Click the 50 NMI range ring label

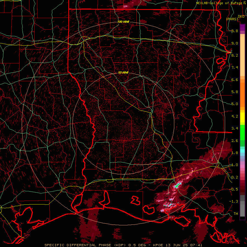click(123, 72)
